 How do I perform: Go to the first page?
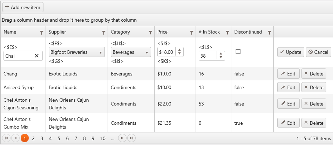tap(6, 138)
